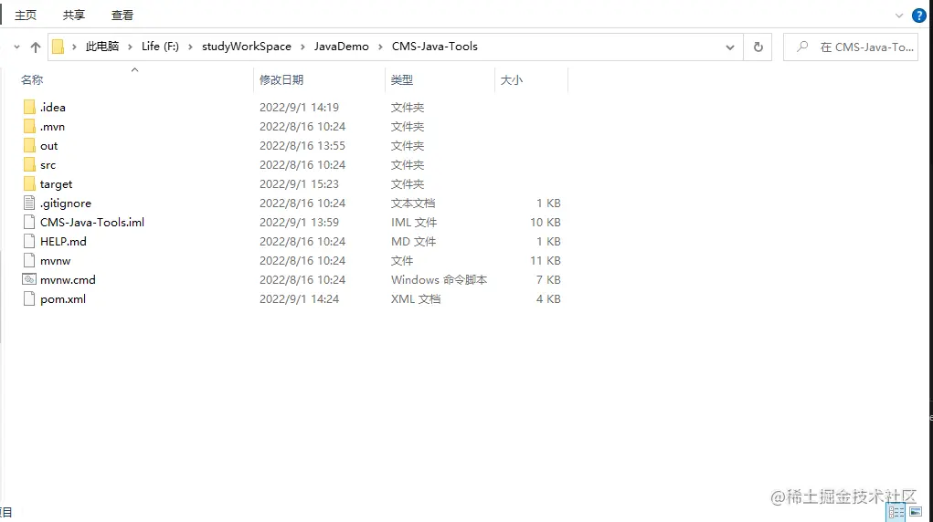Viewport: 933px width, 522px height.
Task: Expand the chevron before 此电脑
Action: click(x=74, y=47)
